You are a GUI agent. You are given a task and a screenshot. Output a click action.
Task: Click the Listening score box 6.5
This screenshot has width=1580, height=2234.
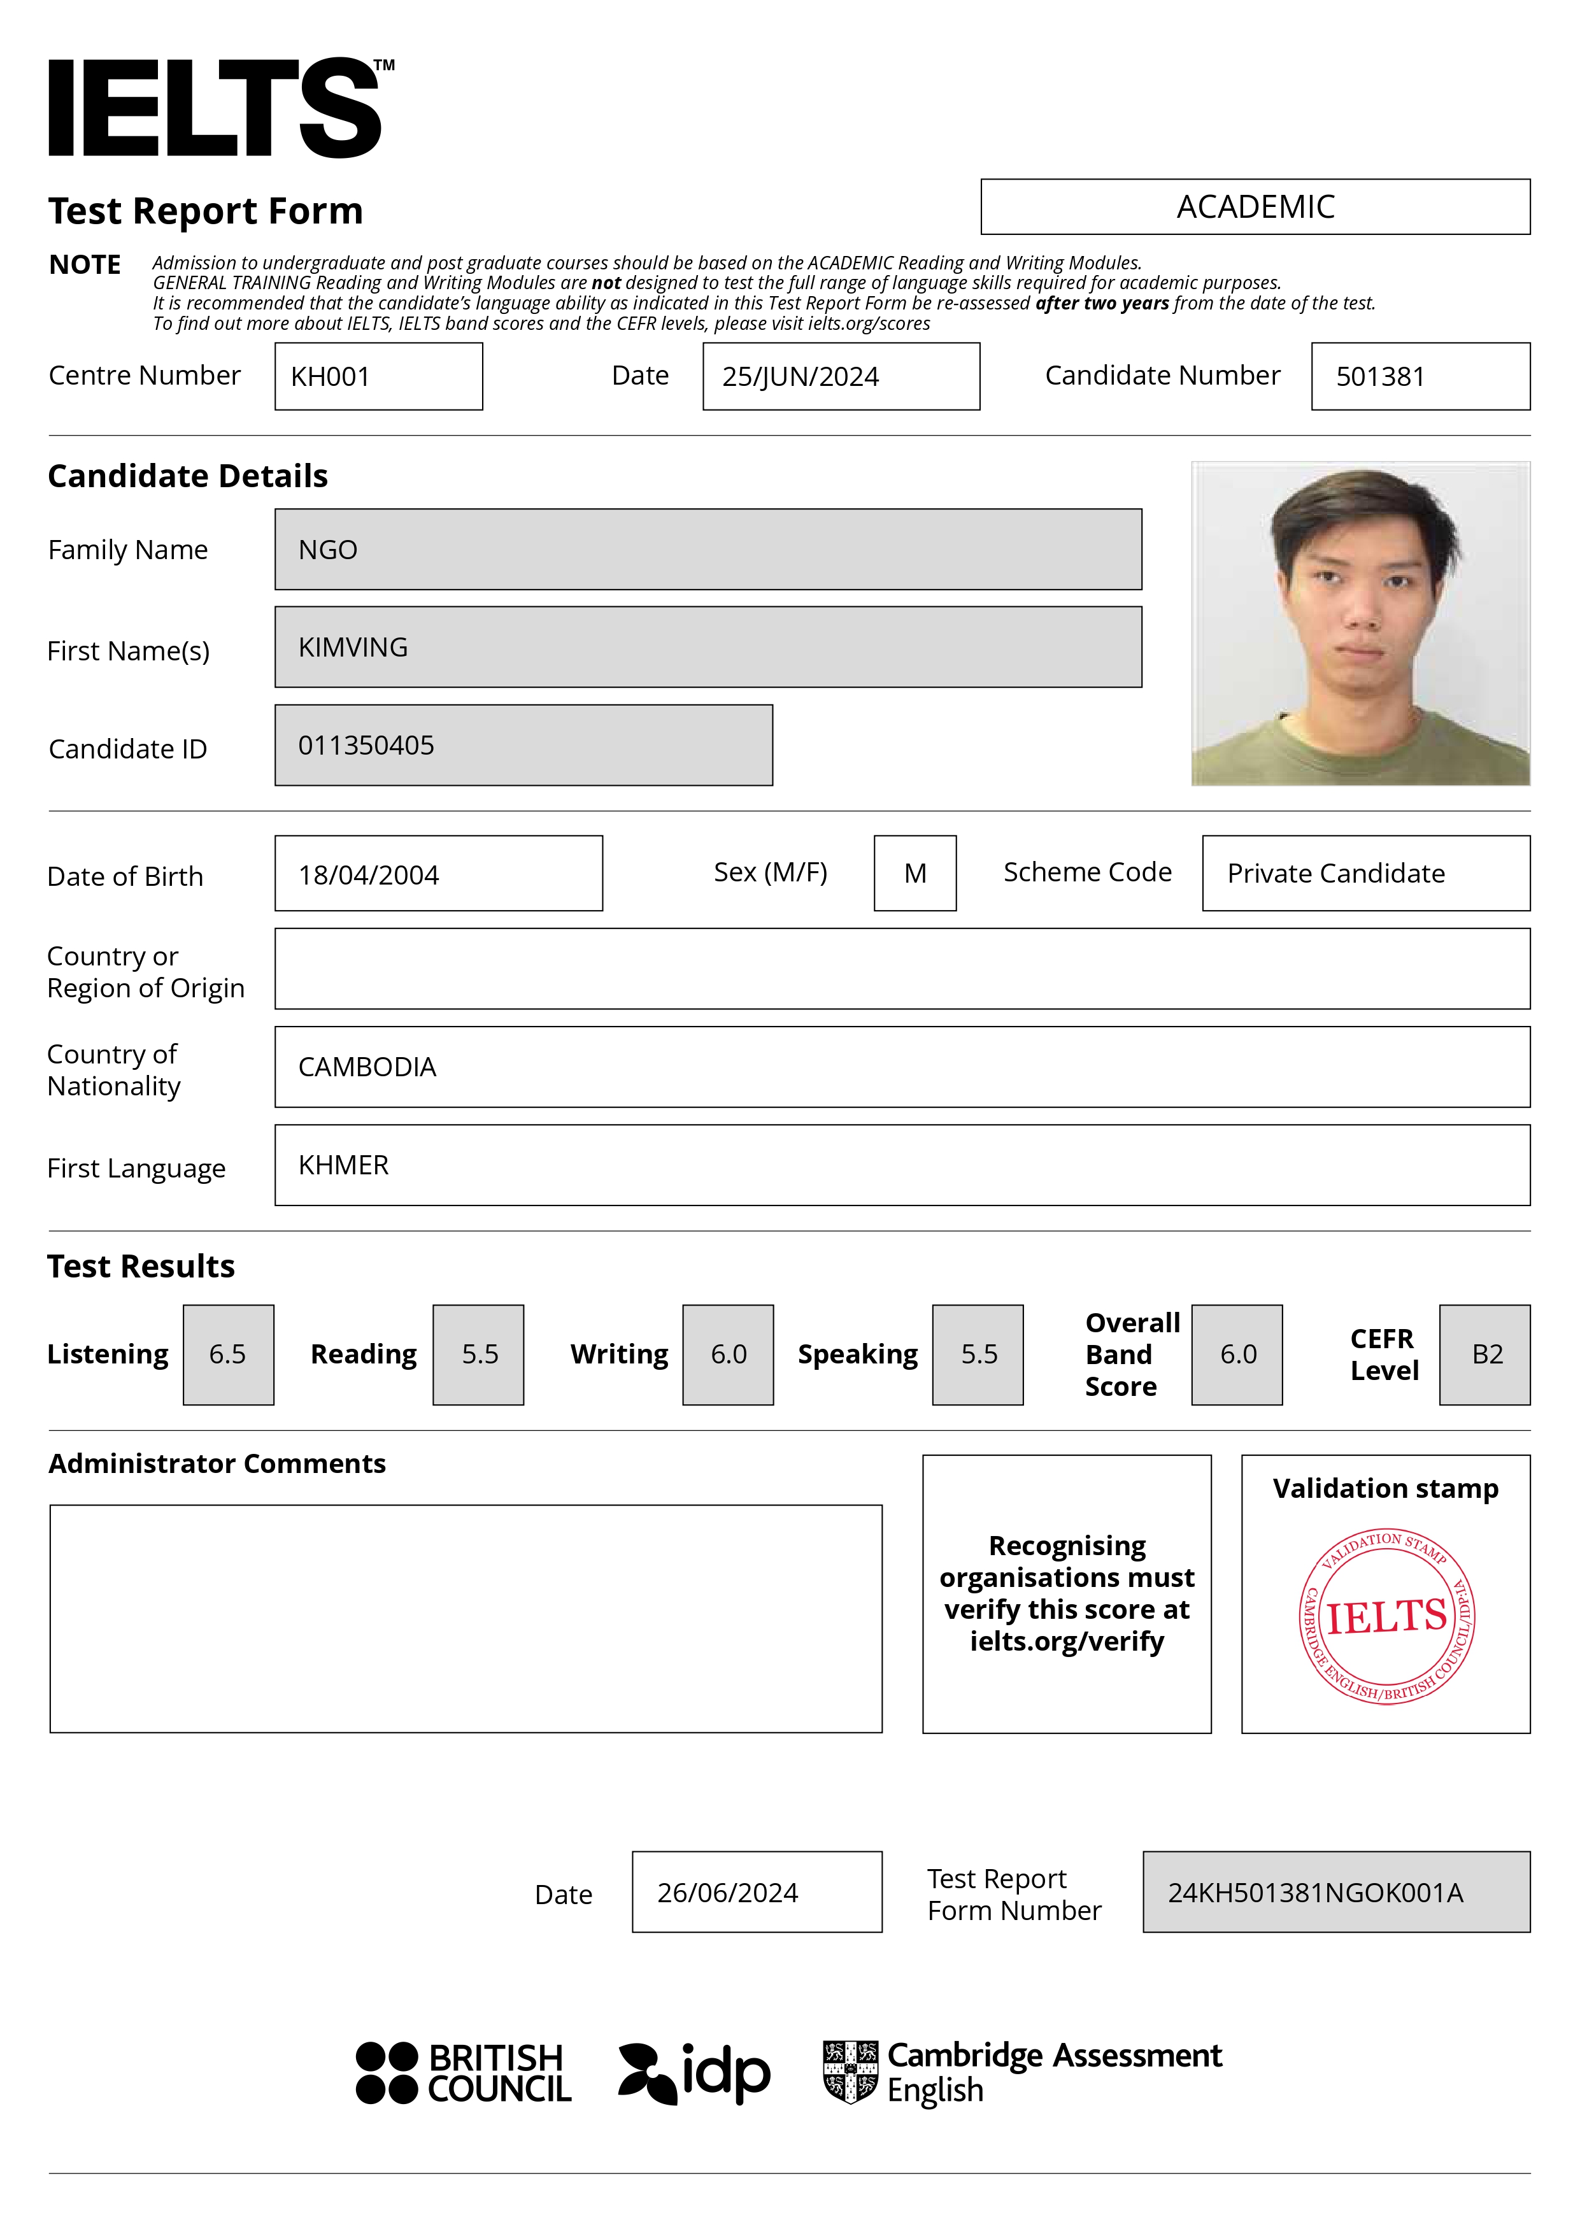[x=229, y=1355]
